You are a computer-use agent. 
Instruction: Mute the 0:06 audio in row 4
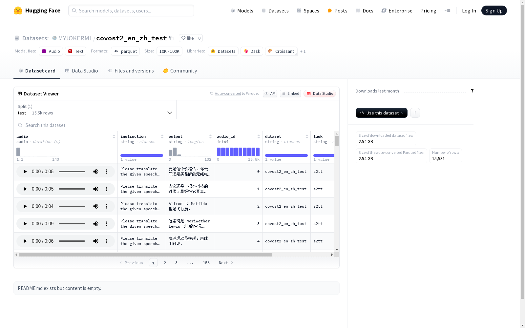tap(96, 241)
